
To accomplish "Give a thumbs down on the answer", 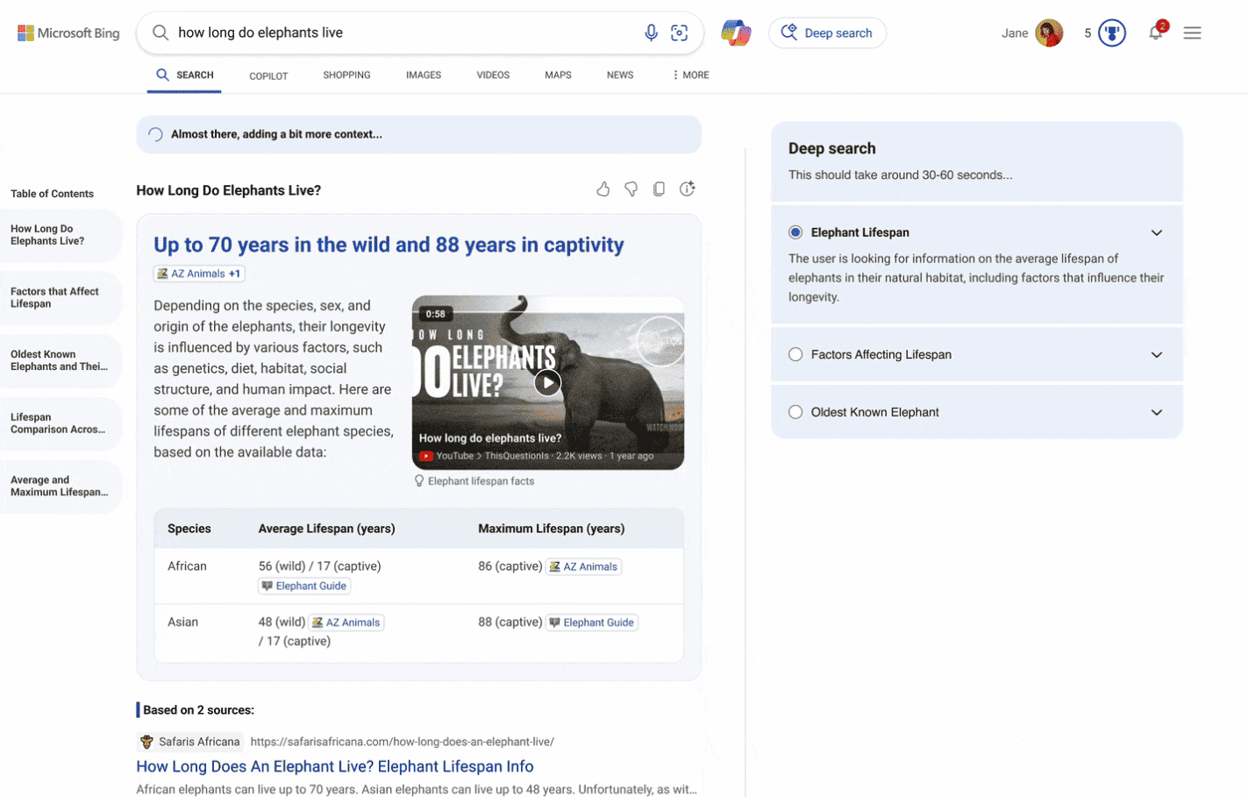I will pyautogui.click(x=631, y=188).
